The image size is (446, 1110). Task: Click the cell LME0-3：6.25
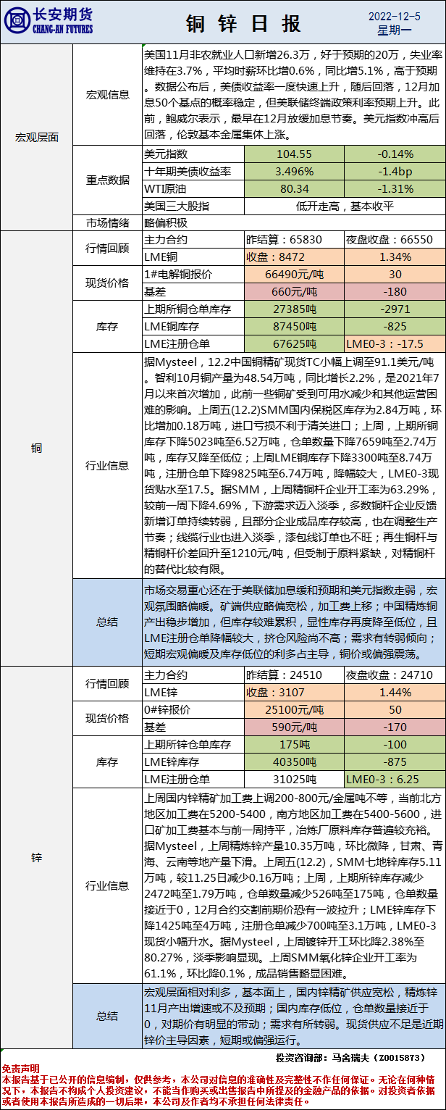(x=395, y=779)
